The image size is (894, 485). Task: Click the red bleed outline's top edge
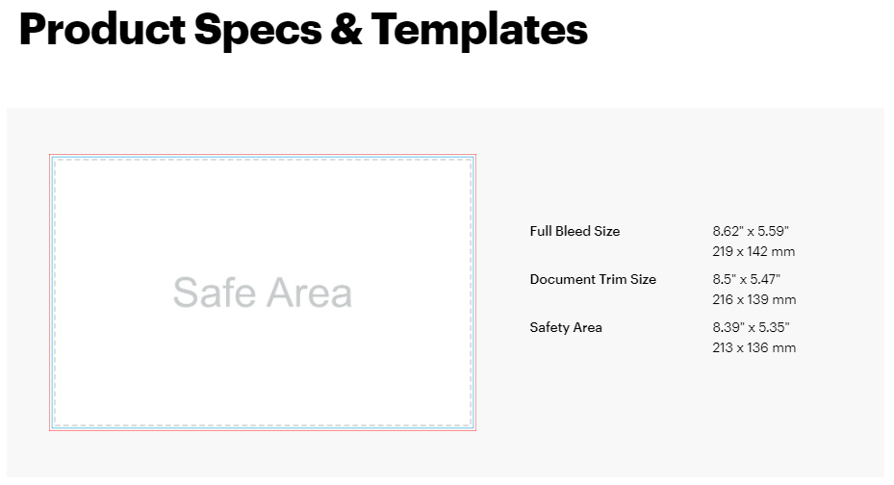coord(263,155)
